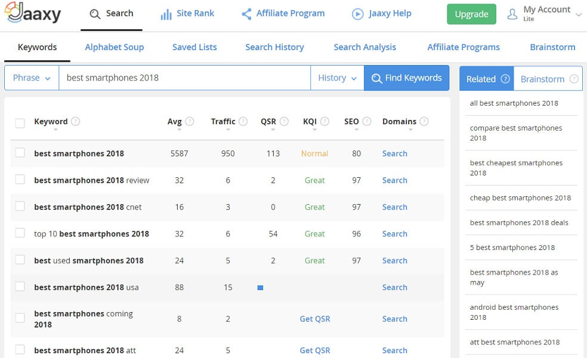Click Domains Search link for 'top 10 best smartphones 2018'
Screen dimensions: 587x358
coord(394,234)
